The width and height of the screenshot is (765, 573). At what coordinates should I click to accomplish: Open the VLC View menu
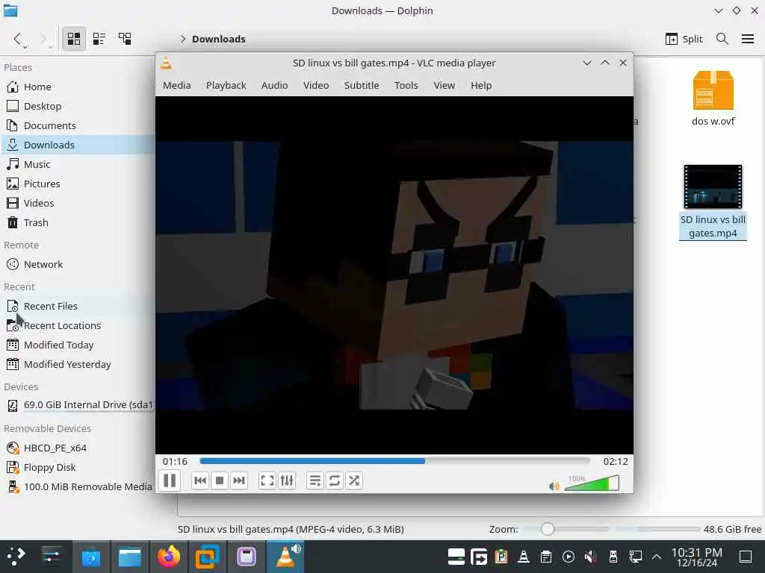point(444,85)
